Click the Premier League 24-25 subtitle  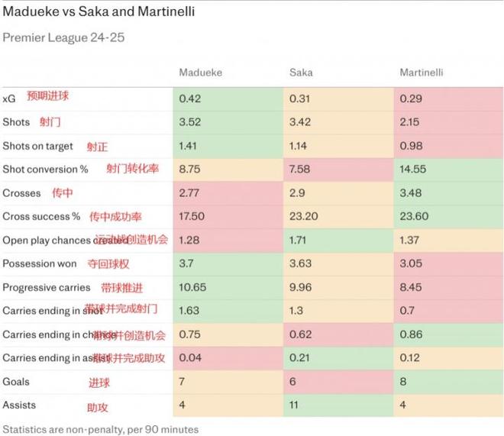pyautogui.click(x=63, y=37)
